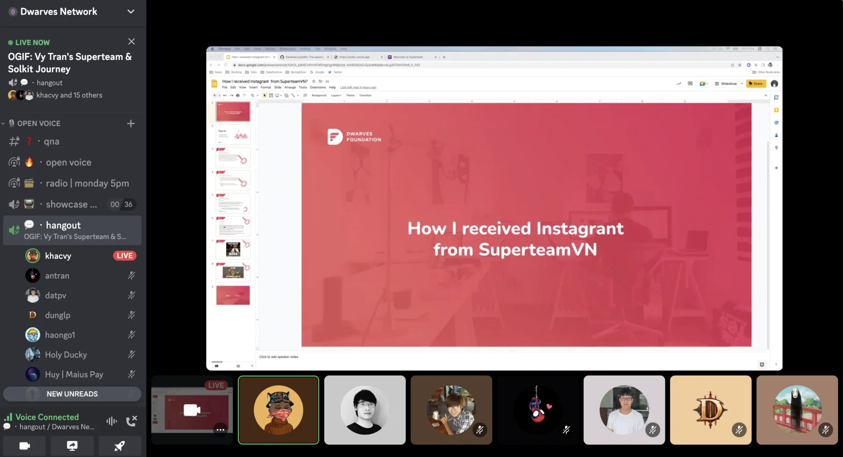Open the event title OGIF Vy Tran's Superteam

pos(70,63)
